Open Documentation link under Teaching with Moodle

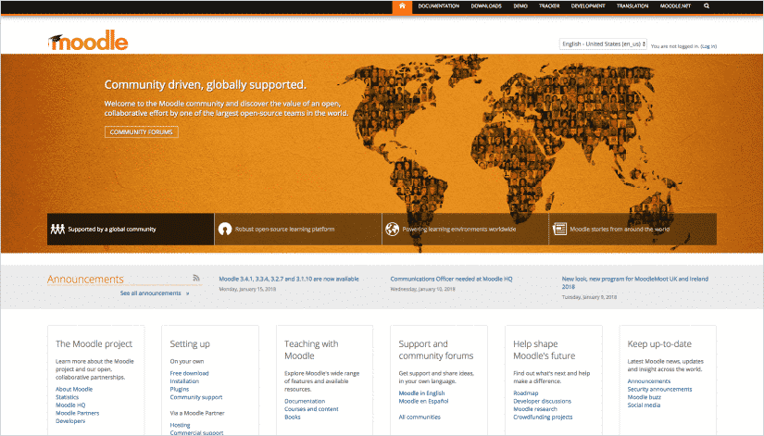[x=305, y=401]
